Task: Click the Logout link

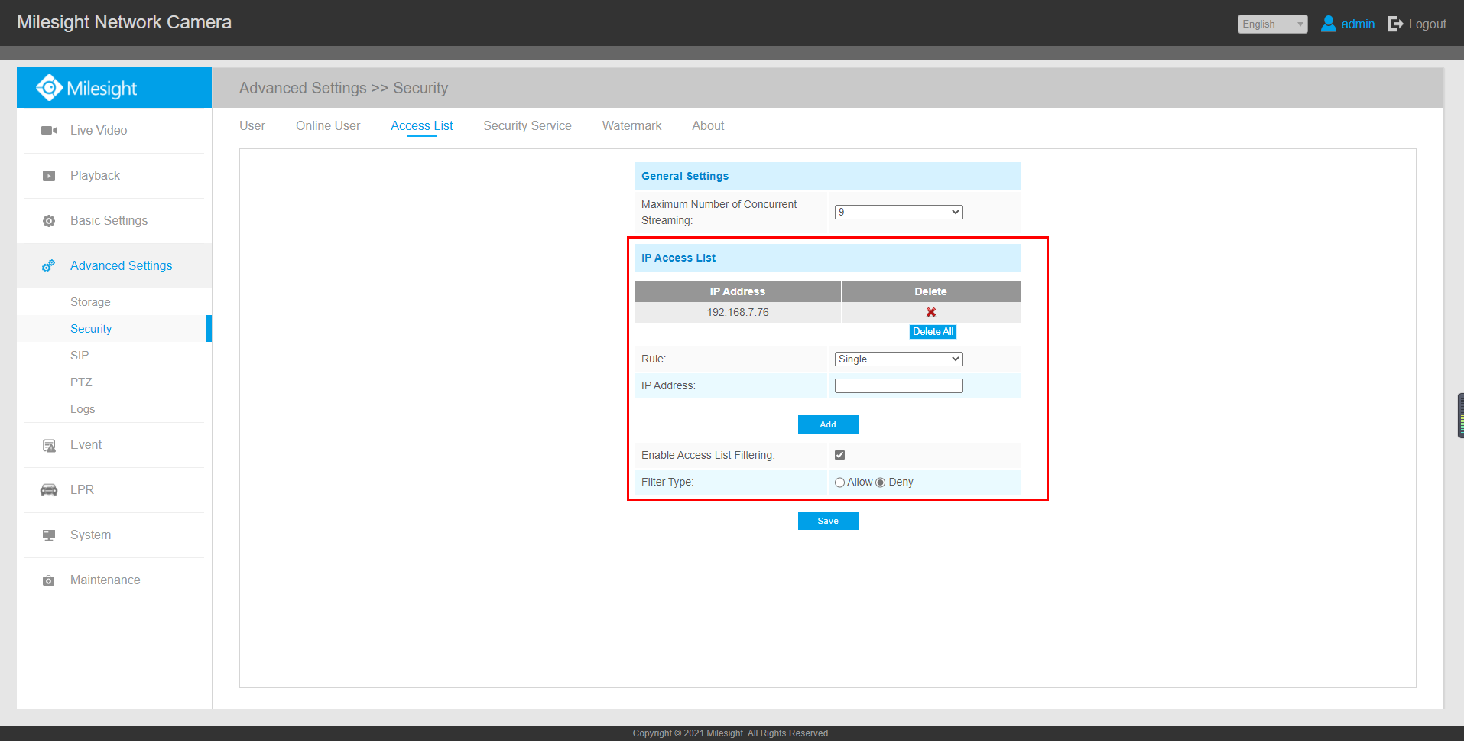Action: 1427,24
